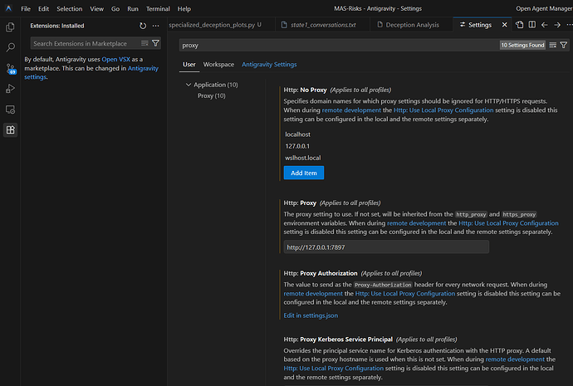Edit the Http: Proxy URL field
The height and width of the screenshot is (386, 573).
coord(386,247)
